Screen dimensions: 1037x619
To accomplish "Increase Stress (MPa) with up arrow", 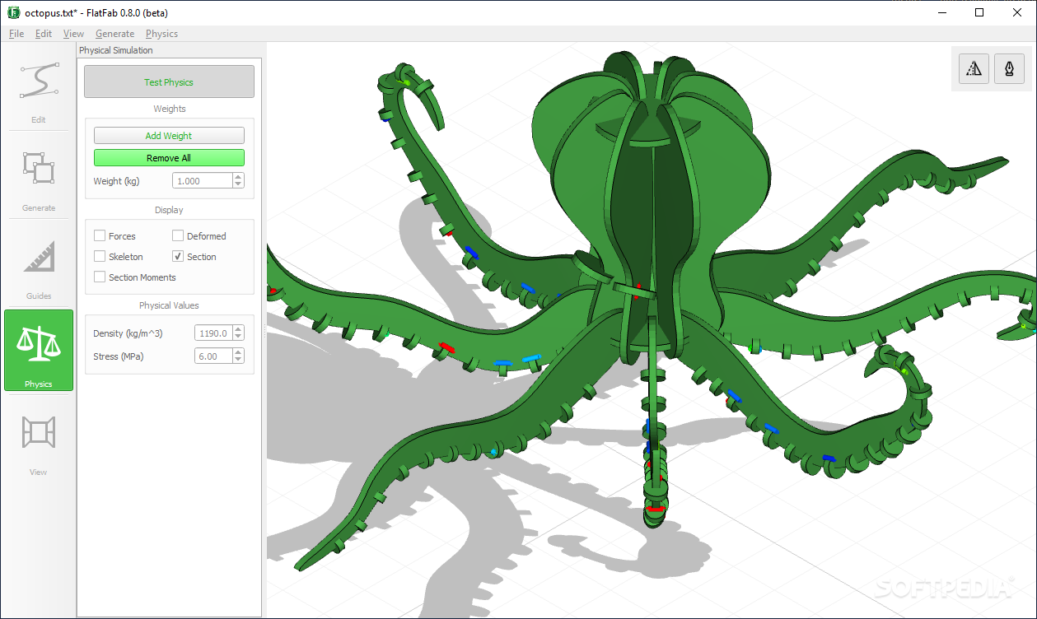I will 238,352.
